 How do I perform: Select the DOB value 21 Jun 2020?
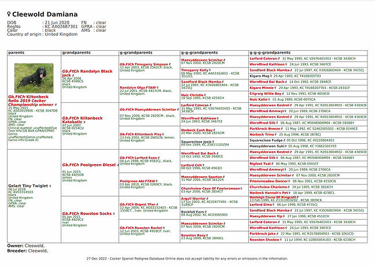coord(57,23)
